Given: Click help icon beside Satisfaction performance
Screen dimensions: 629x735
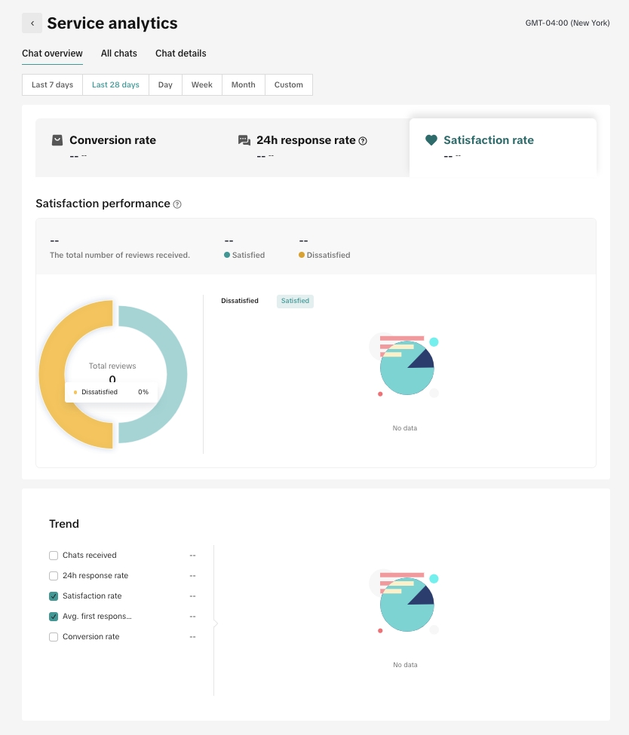Looking at the screenshot, I should tap(177, 204).
